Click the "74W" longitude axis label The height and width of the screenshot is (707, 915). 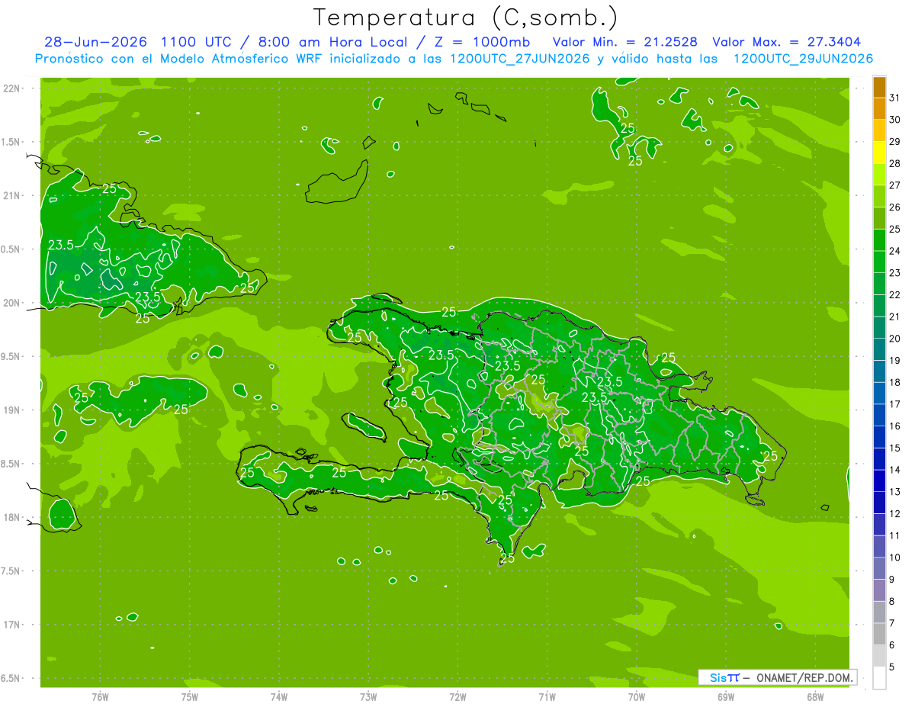click(279, 696)
